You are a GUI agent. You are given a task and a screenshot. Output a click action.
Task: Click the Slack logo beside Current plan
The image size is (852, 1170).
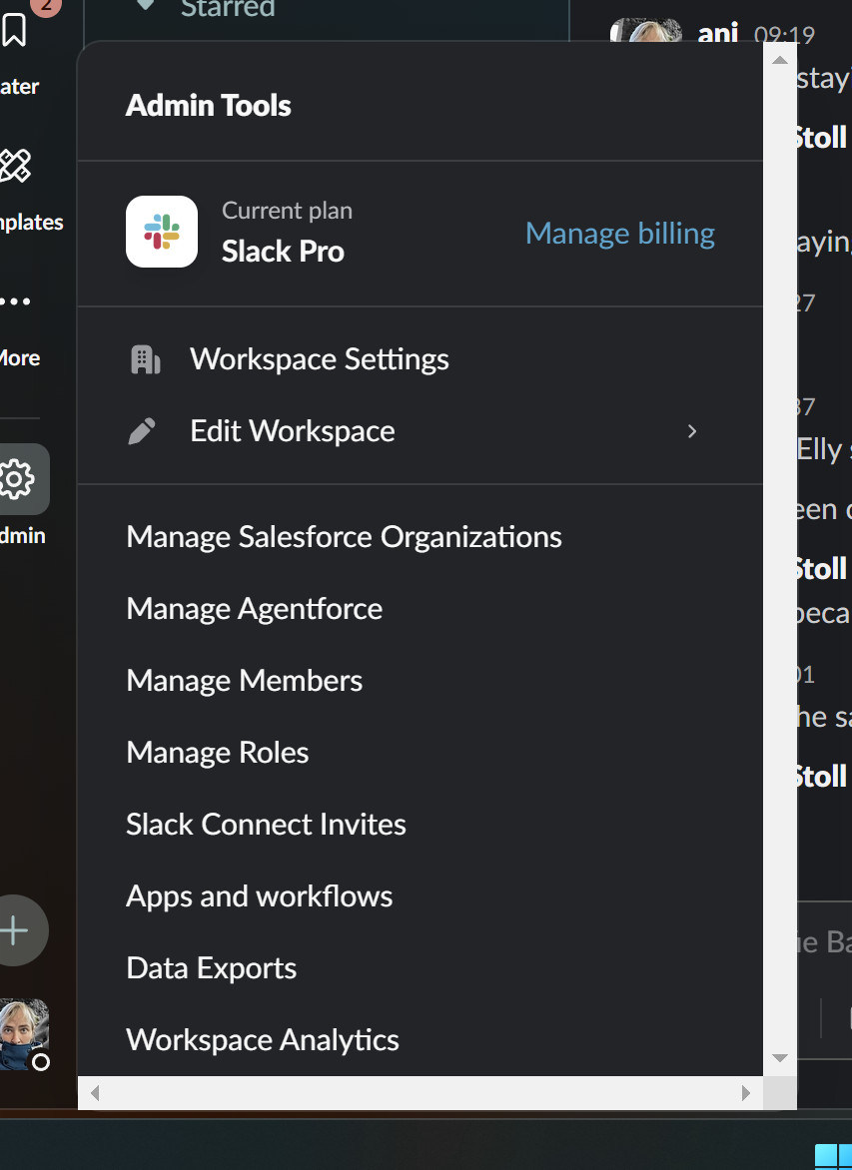click(x=161, y=232)
